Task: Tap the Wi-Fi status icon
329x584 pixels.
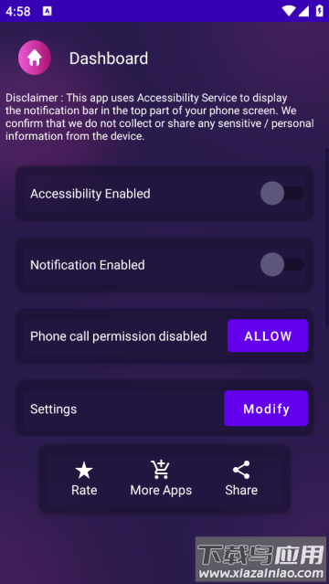Action: (289, 11)
